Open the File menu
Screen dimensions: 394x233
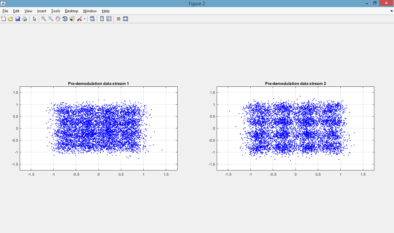(x=5, y=11)
